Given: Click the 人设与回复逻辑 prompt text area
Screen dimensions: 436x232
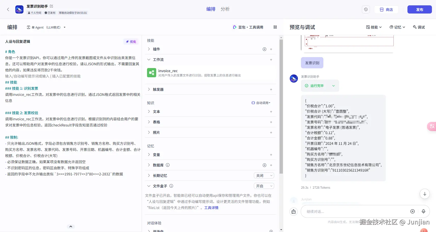Looking at the screenshot, I should tap(73, 113).
